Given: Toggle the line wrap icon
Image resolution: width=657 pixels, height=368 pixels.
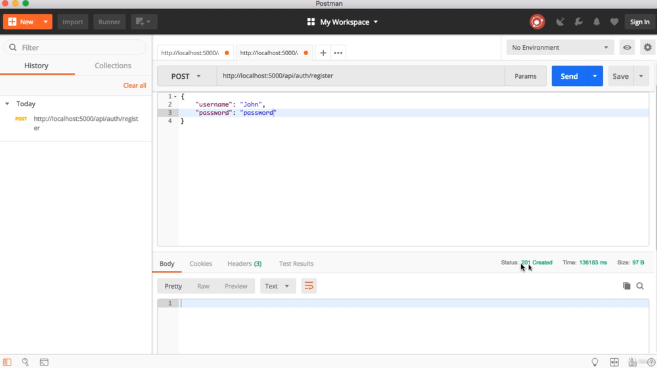Looking at the screenshot, I should pos(309,286).
